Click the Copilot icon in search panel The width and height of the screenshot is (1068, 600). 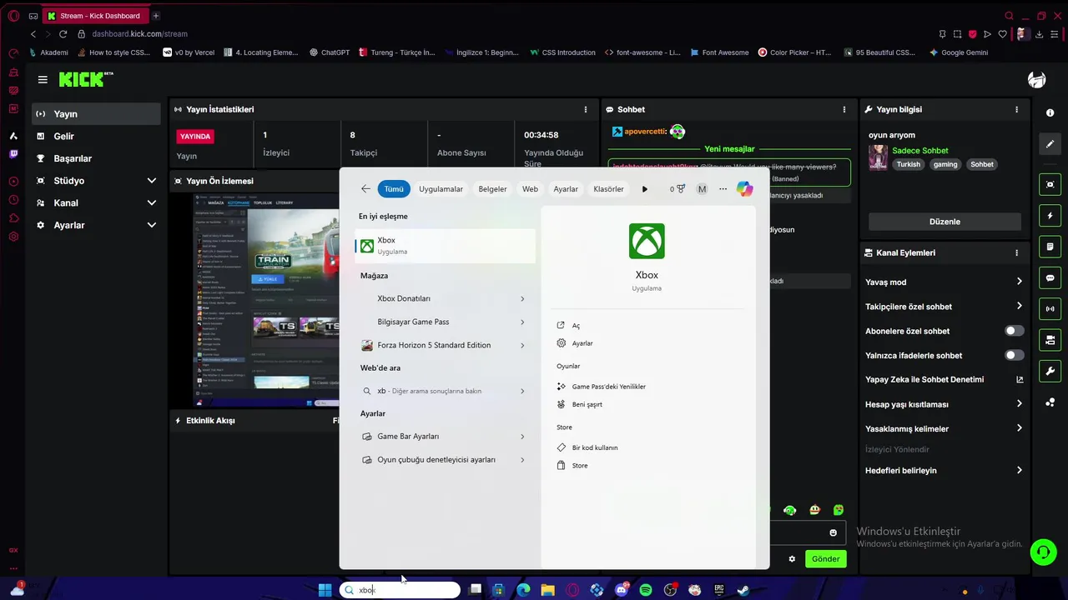click(744, 189)
